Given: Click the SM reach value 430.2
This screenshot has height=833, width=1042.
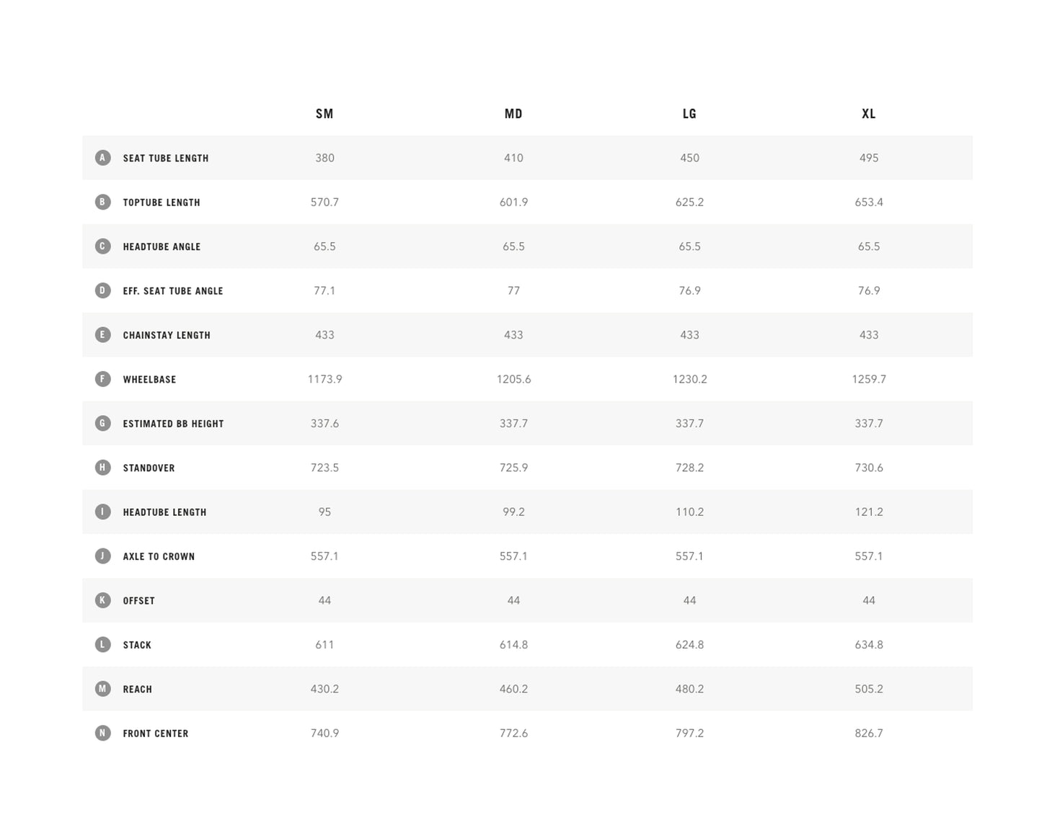Looking at the screenshot, I should [x=324, y=689].
